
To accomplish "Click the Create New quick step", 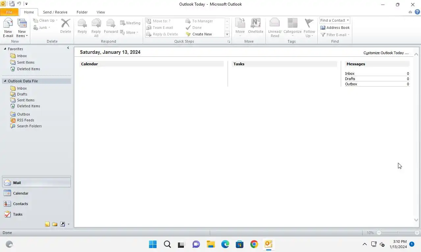I will tap(199, 34).
